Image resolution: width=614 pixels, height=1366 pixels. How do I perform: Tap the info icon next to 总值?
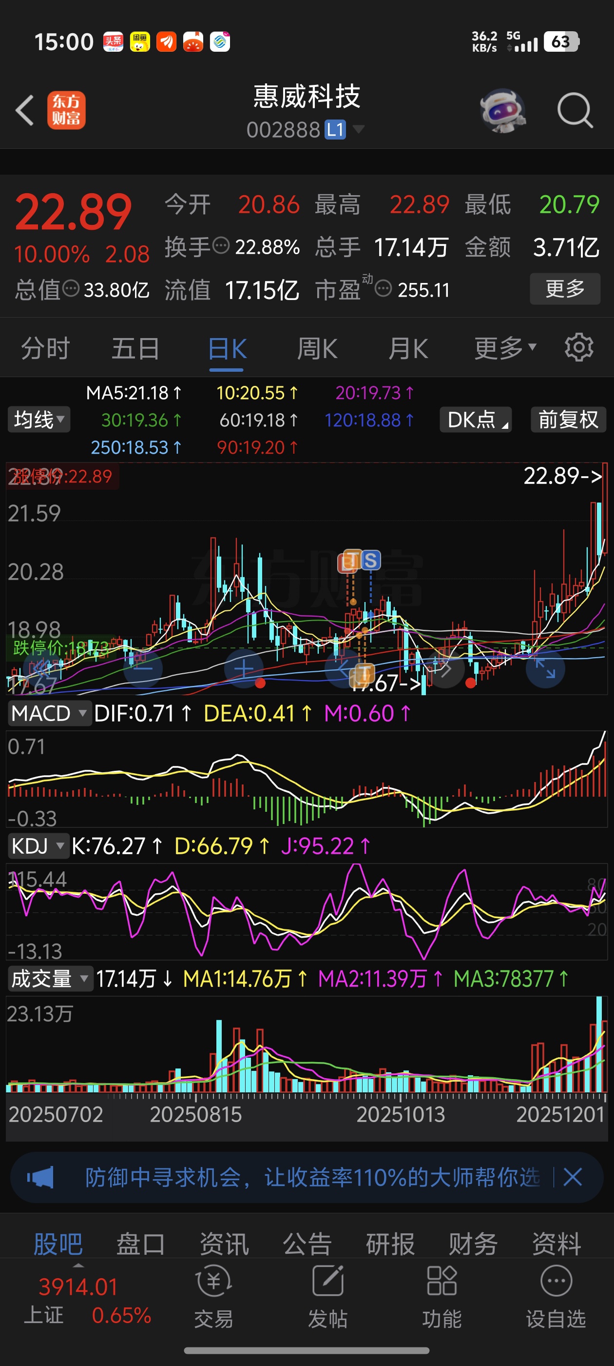pos(71,288)
